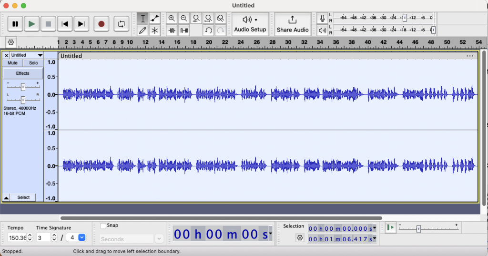Mute the Untitled track

coord(12,63)
